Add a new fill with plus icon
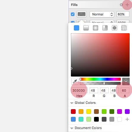Viewport: 132px width, 132px height. coord(127,5)
